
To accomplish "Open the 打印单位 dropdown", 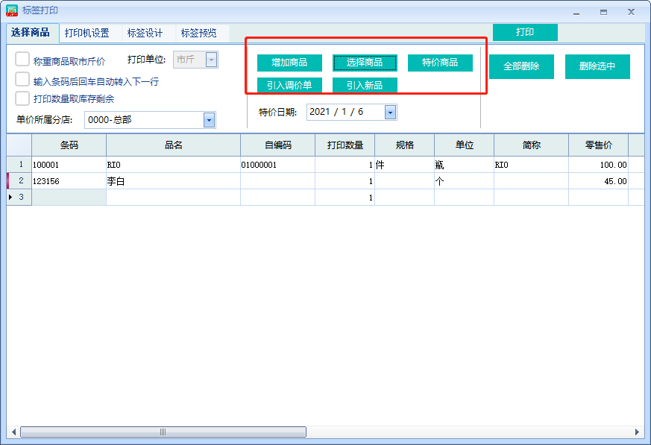I will pyautogui.click(x=211, y=60).
